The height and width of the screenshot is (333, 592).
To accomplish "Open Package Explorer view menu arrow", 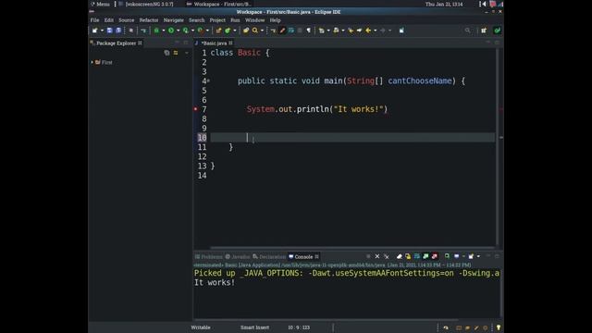I will pos(187,53).
